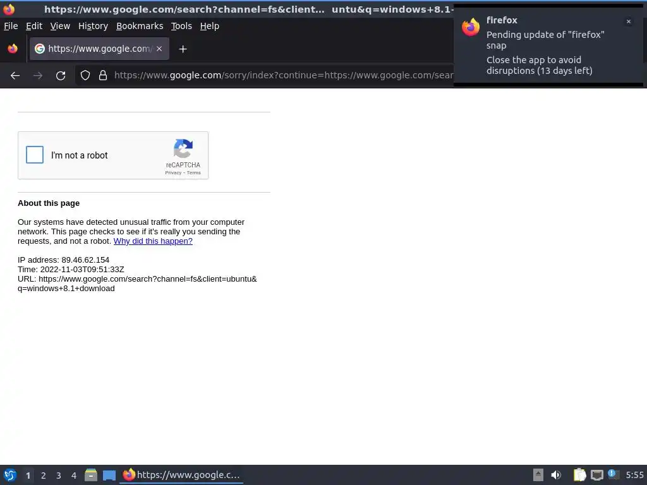Open the clipboard manager tray icon
This screenshot has width=647, height=485.
(x=580, y=475)
